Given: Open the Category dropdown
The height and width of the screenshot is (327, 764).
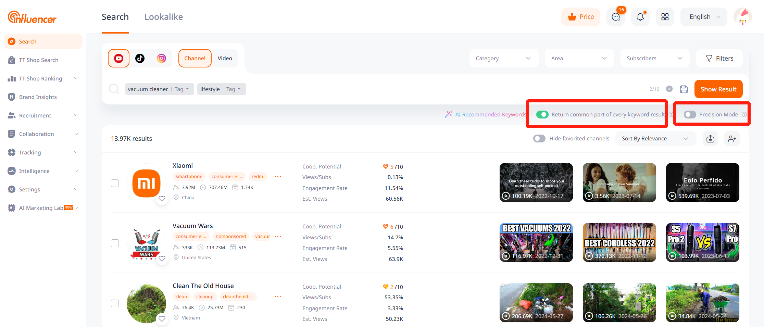Looking at the screenshot, I should coord(503,59).
